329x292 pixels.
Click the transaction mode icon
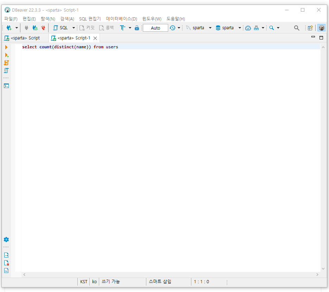click(x=122, y=28)
